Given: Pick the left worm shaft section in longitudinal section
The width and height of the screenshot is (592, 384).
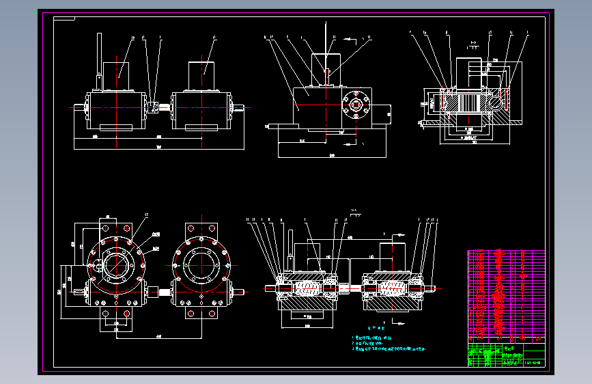Looking at the screenshot, I should (x=308, y=289).
